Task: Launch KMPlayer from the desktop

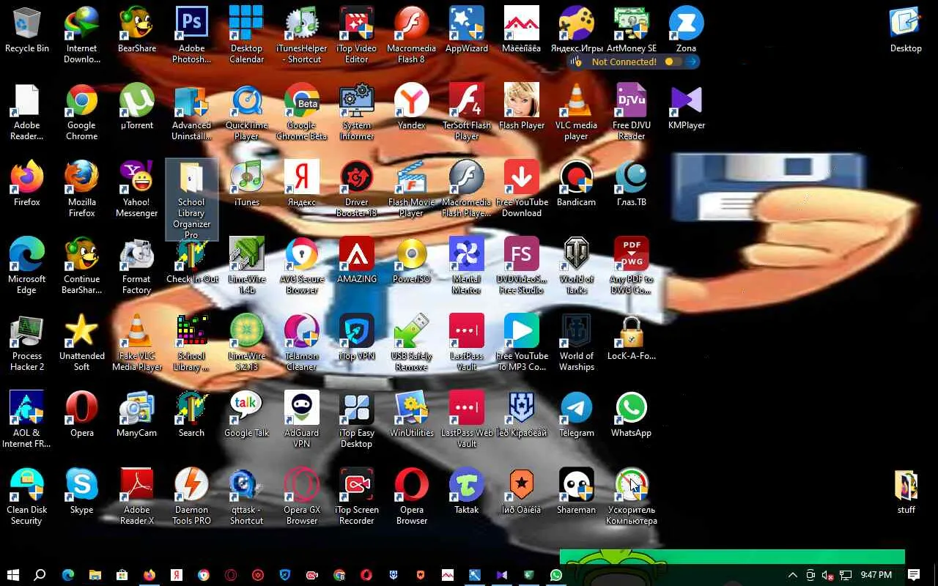Action: coord(686,107)
